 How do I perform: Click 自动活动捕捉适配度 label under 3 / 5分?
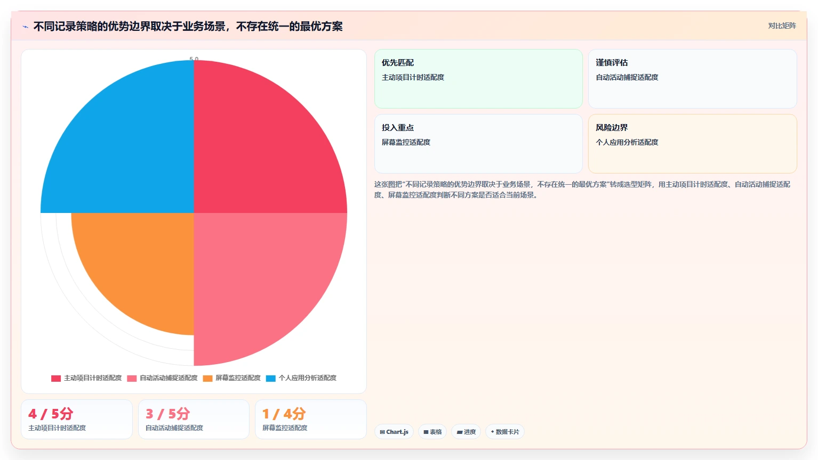(x=174, y=428)
